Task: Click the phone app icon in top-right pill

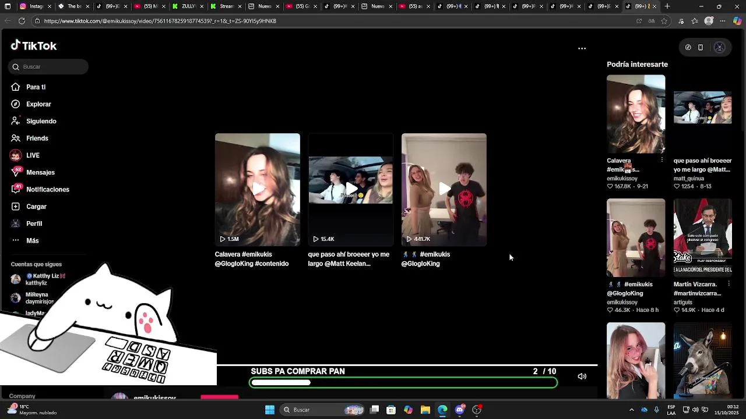Action: 701,48
